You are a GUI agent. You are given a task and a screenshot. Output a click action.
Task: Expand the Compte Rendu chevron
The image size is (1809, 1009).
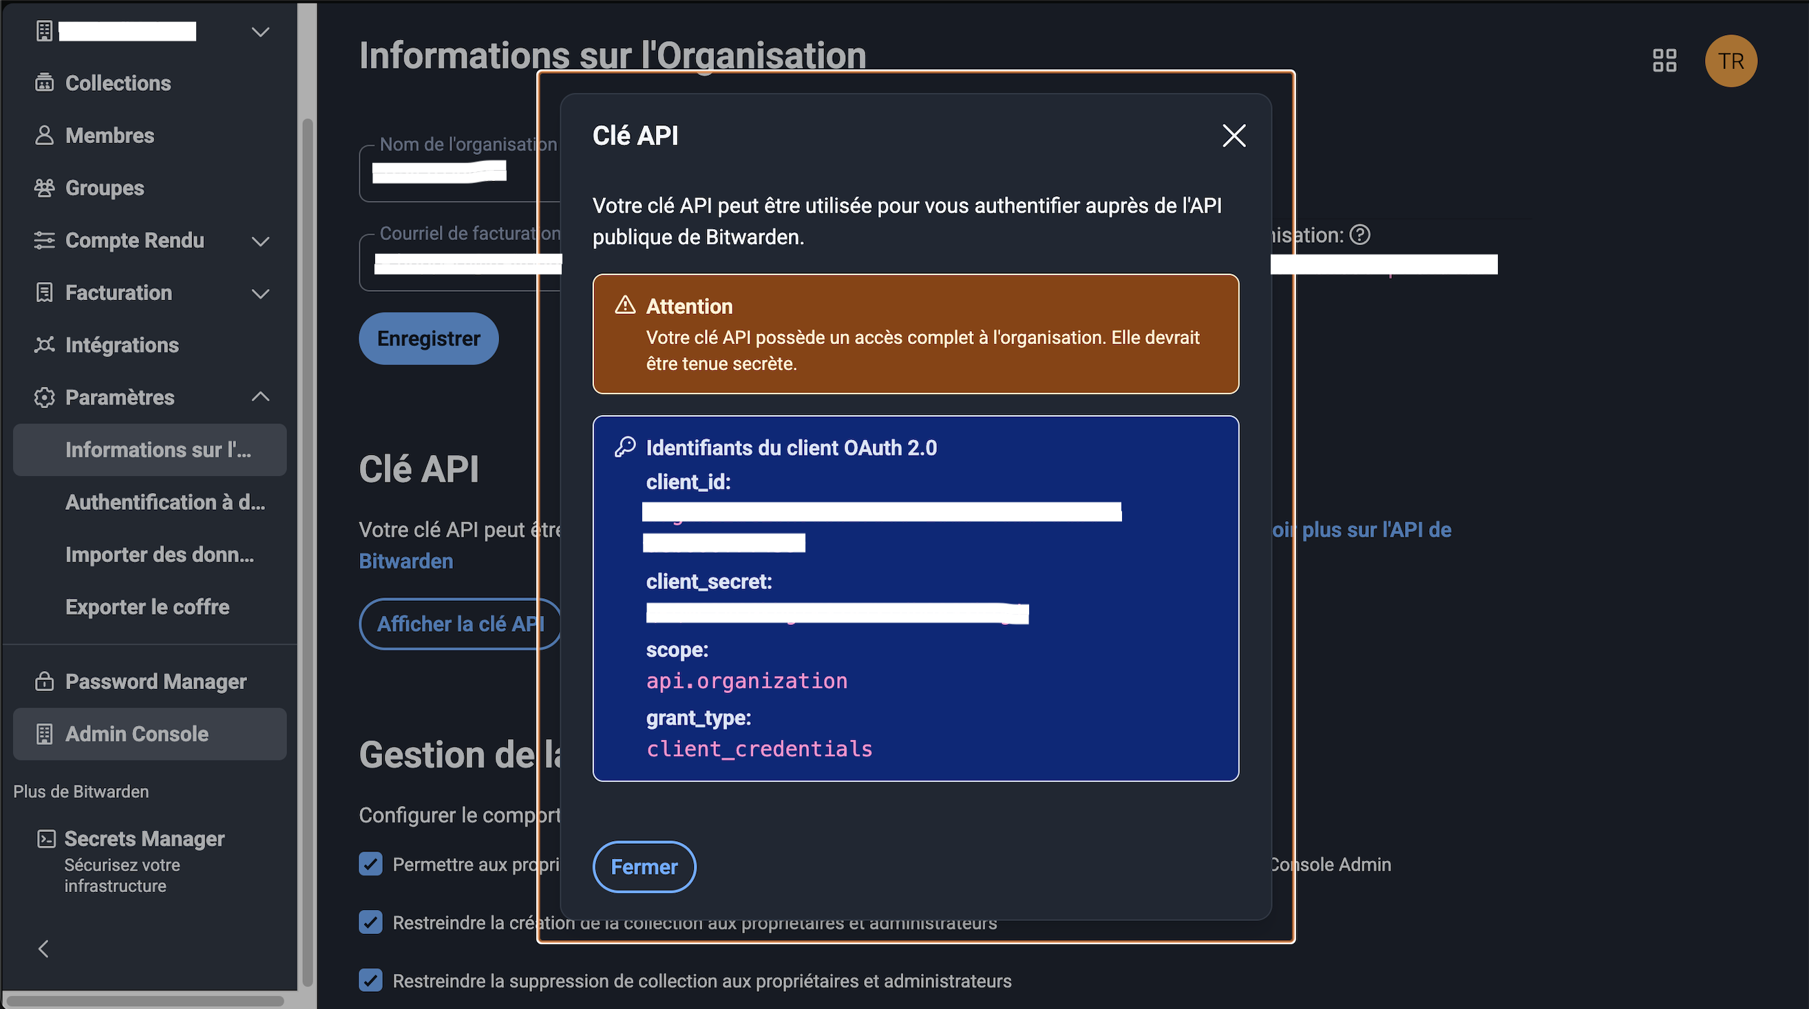pyautogui.click(x=260, y=241)
